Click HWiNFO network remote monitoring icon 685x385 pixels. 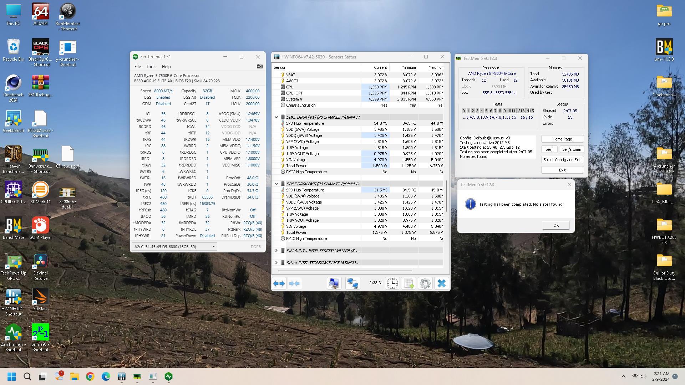click(x=352, y=283)
